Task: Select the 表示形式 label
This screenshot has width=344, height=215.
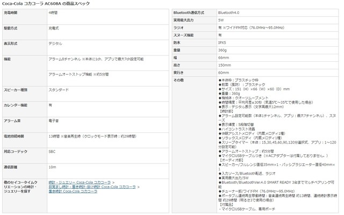Action: click(x=11, y=44)
